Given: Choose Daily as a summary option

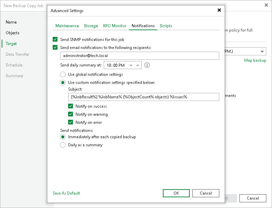Looking at the screenshot, I should 63,145.
